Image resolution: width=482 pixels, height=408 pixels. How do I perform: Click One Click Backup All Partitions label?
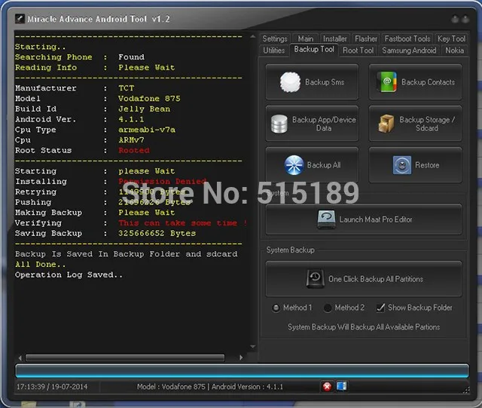pos(376,279)
